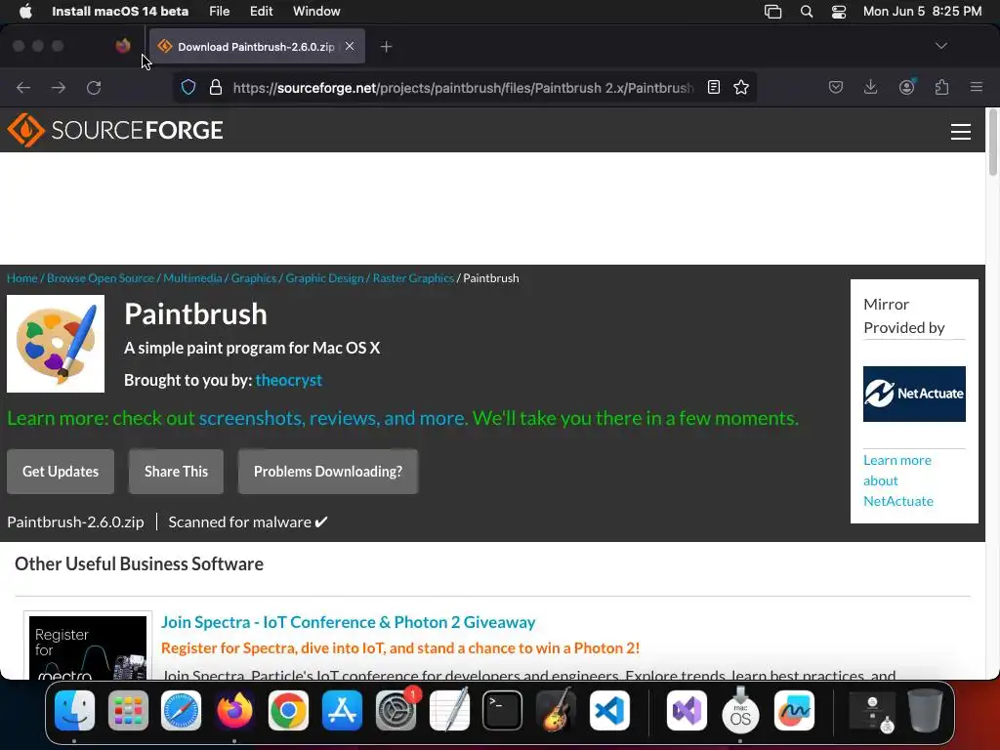Go back to previous page
Viewport: 1000px width, 750px height.
(23, 87)
